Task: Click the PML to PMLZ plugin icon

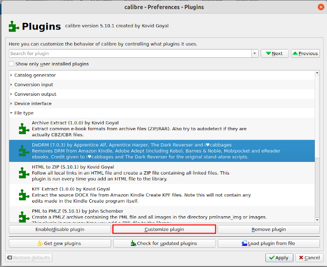Action: 24,217
